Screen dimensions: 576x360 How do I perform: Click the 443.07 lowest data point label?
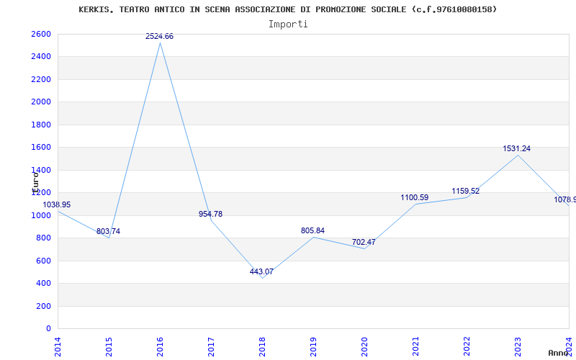[261, 271]
